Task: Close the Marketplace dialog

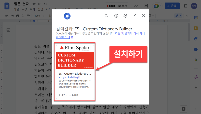Action: click(x=143, y=16)
